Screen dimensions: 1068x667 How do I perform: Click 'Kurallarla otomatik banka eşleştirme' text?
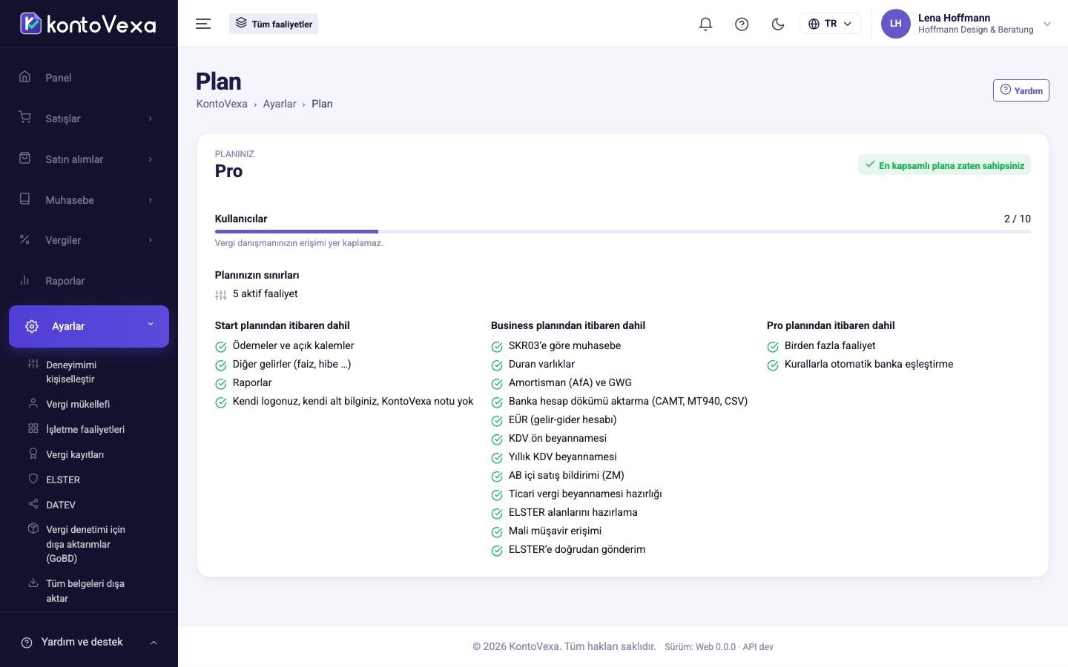[868, 364]
